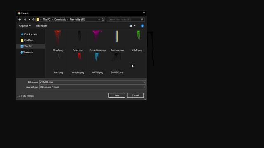The image size is (264, 148).
Task: Click the Save button
Action: (x=117, y=95)
